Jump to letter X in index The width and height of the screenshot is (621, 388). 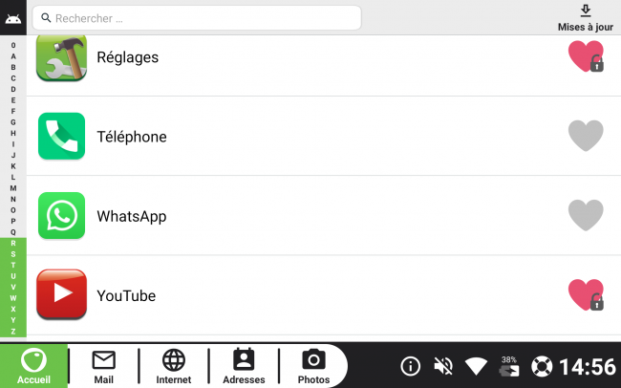(x=13, y=309)
